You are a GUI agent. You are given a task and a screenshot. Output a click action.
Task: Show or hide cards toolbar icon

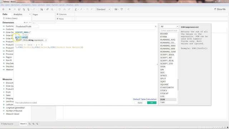[116, 9]
